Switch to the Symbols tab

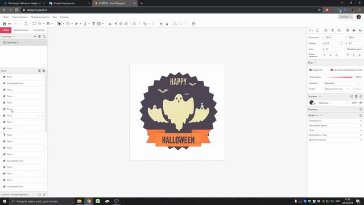39,30
